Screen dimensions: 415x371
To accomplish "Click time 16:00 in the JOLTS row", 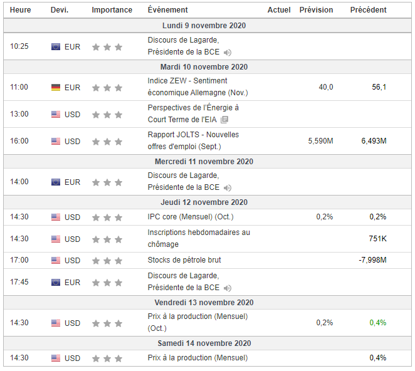I will 19,141.
